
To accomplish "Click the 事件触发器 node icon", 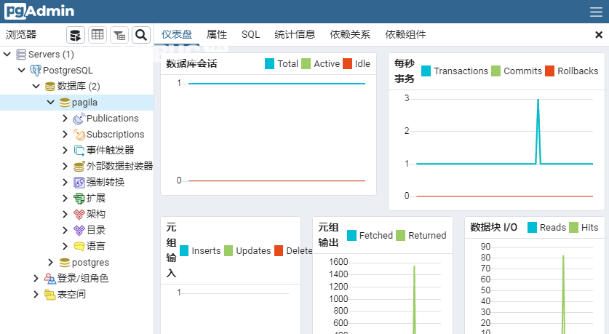I will click(x=79, y=151).
